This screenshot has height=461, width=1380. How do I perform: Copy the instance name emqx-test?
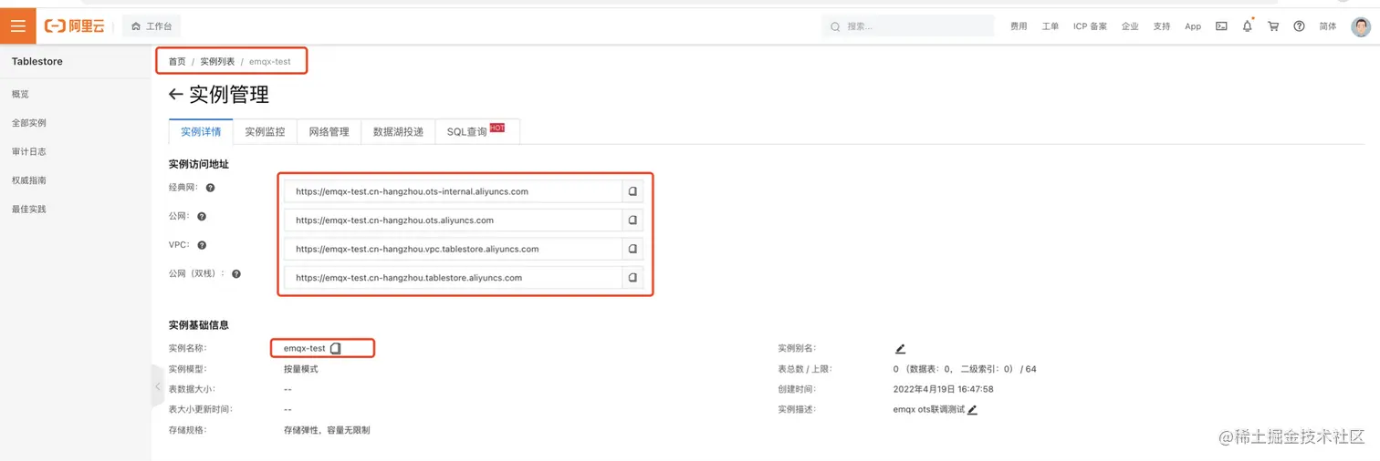coord(336,348)
